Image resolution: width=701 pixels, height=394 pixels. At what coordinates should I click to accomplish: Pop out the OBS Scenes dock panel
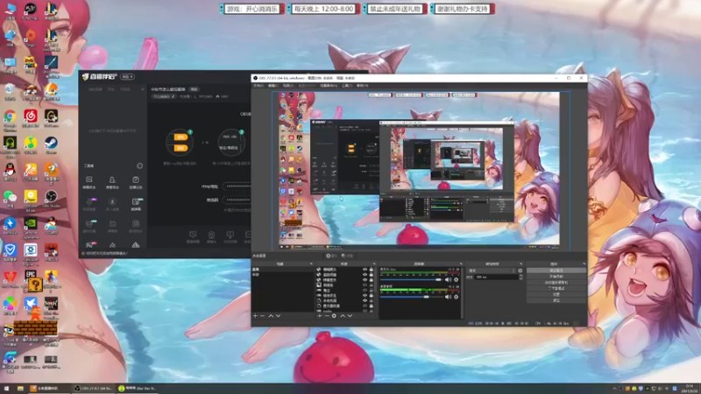[311, 264]
